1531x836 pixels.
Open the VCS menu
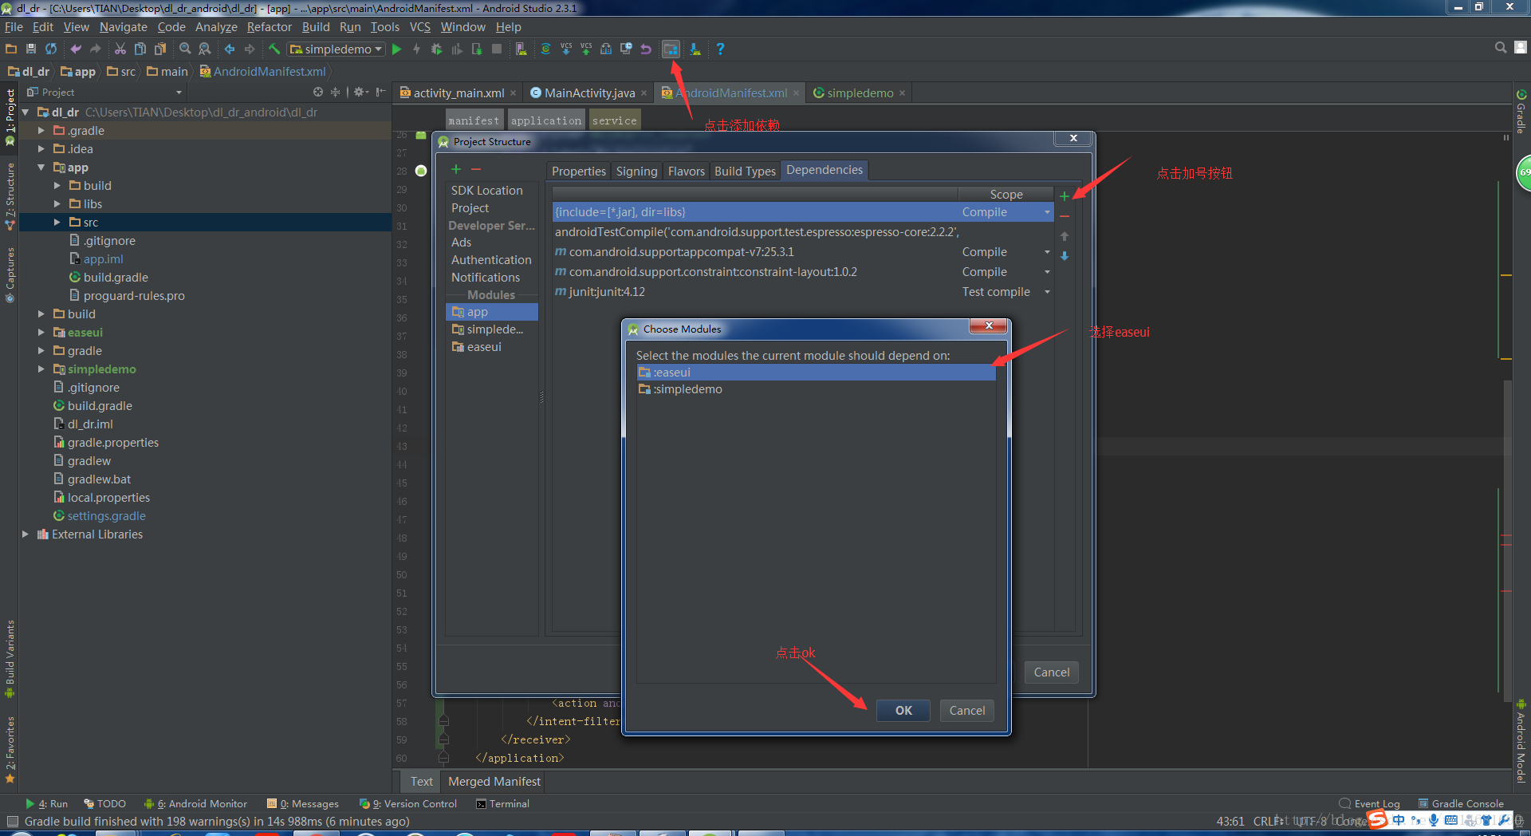pos(420,27)
